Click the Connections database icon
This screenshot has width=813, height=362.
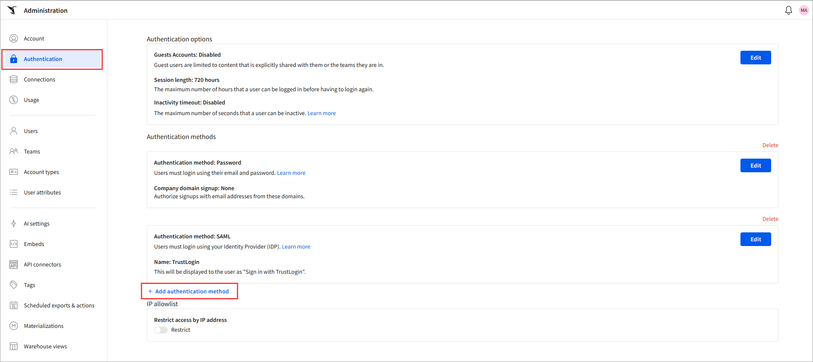pos(14,79)
